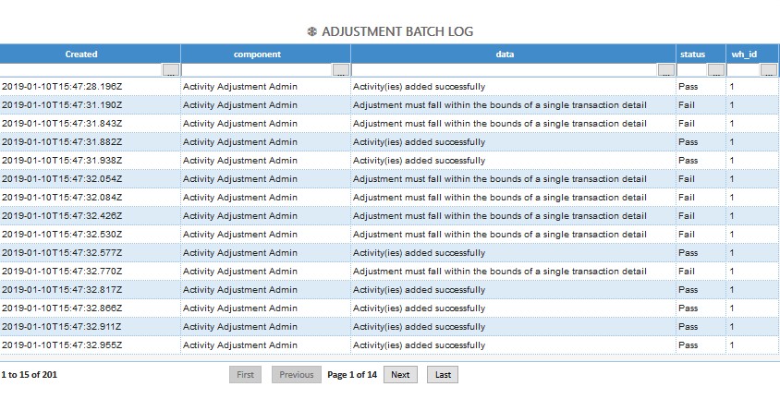Image resolution: width=780 pixels, height=399 pixels.
Task: Sort by the status column header
Action: click(x=692, y=54)
